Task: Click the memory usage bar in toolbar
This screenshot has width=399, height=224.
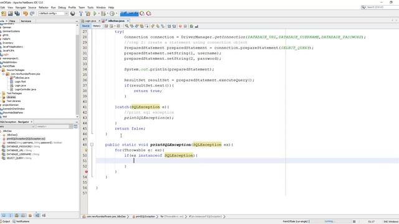Action: (129, 14)
